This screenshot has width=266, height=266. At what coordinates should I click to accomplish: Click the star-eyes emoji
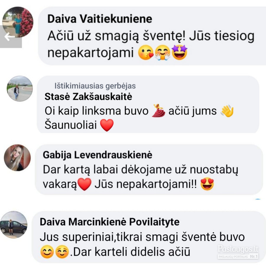(179, 52)
